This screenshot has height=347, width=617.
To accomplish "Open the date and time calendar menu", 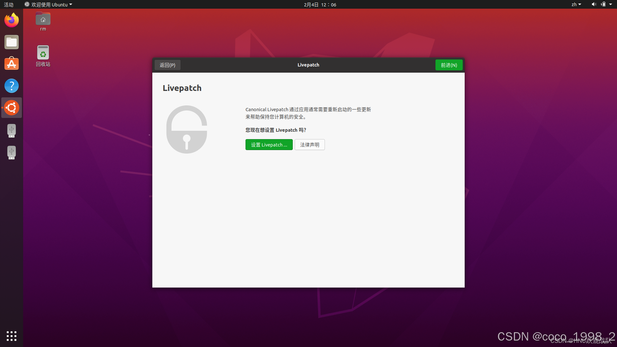I will (320, 4).
